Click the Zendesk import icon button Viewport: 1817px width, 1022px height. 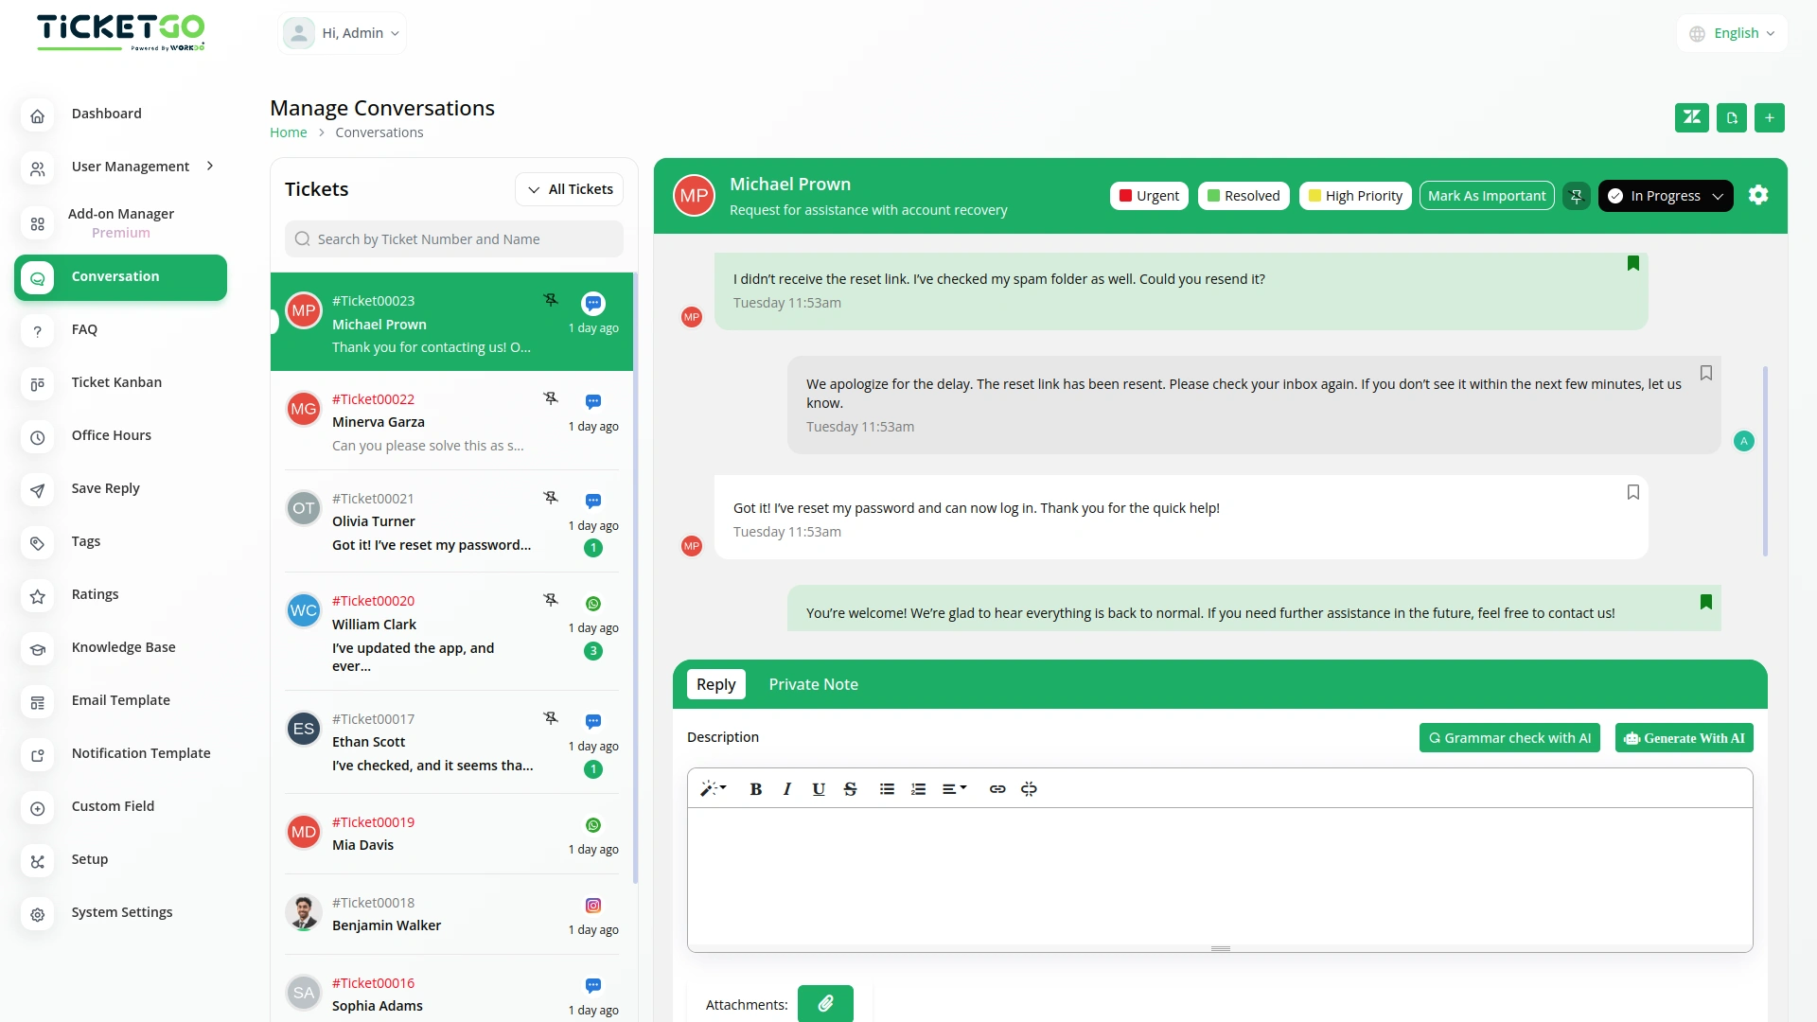click(1691, 117)
